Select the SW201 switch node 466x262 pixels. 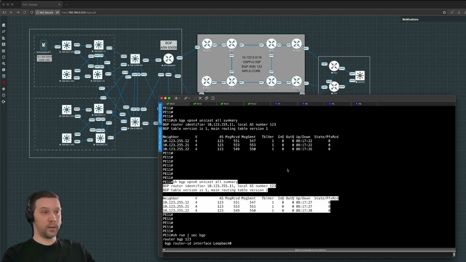tap(360, 75)
